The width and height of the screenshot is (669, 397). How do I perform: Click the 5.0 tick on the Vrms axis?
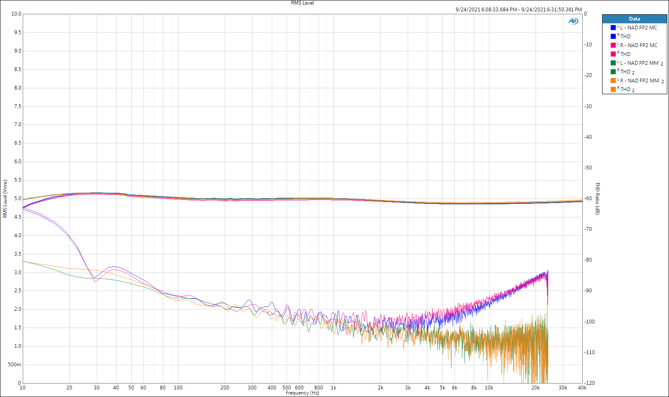coord(17,198)
